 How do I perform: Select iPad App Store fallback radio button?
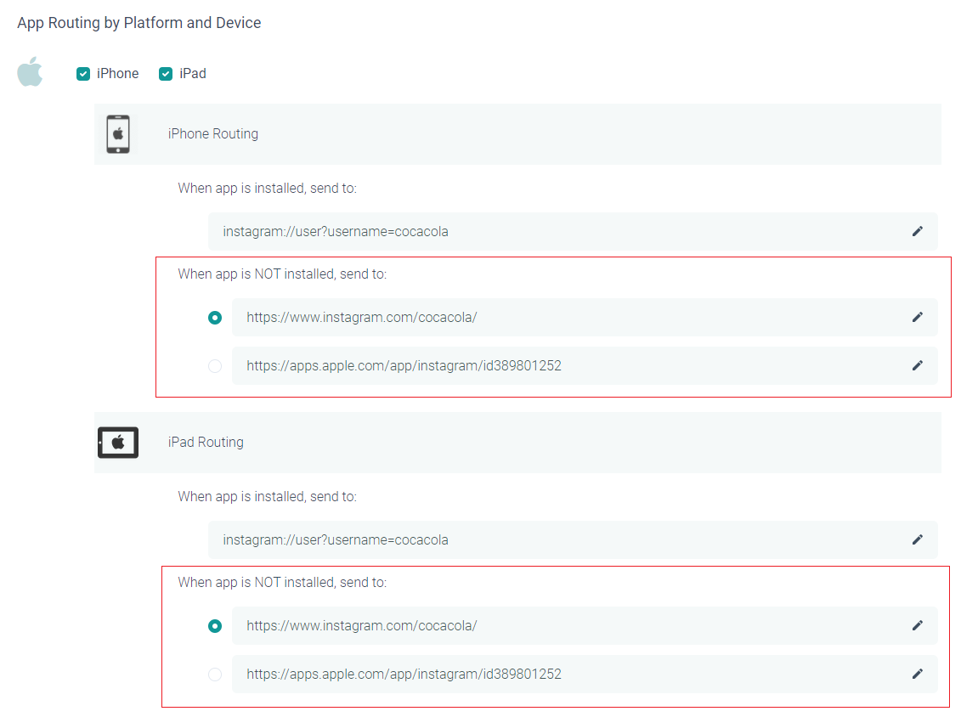(x=215, y=675)
